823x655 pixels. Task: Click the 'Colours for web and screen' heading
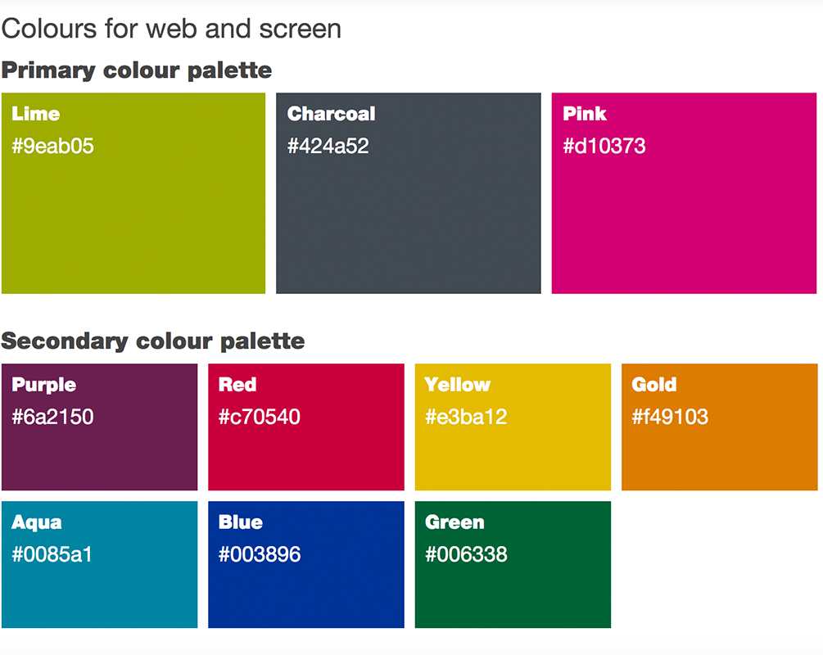(x=172, y=29)
